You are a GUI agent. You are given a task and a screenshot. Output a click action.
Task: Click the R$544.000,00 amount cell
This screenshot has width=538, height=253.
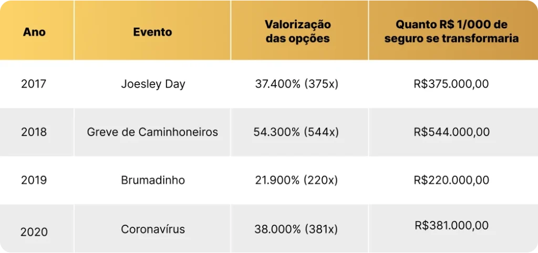(452, 132)
